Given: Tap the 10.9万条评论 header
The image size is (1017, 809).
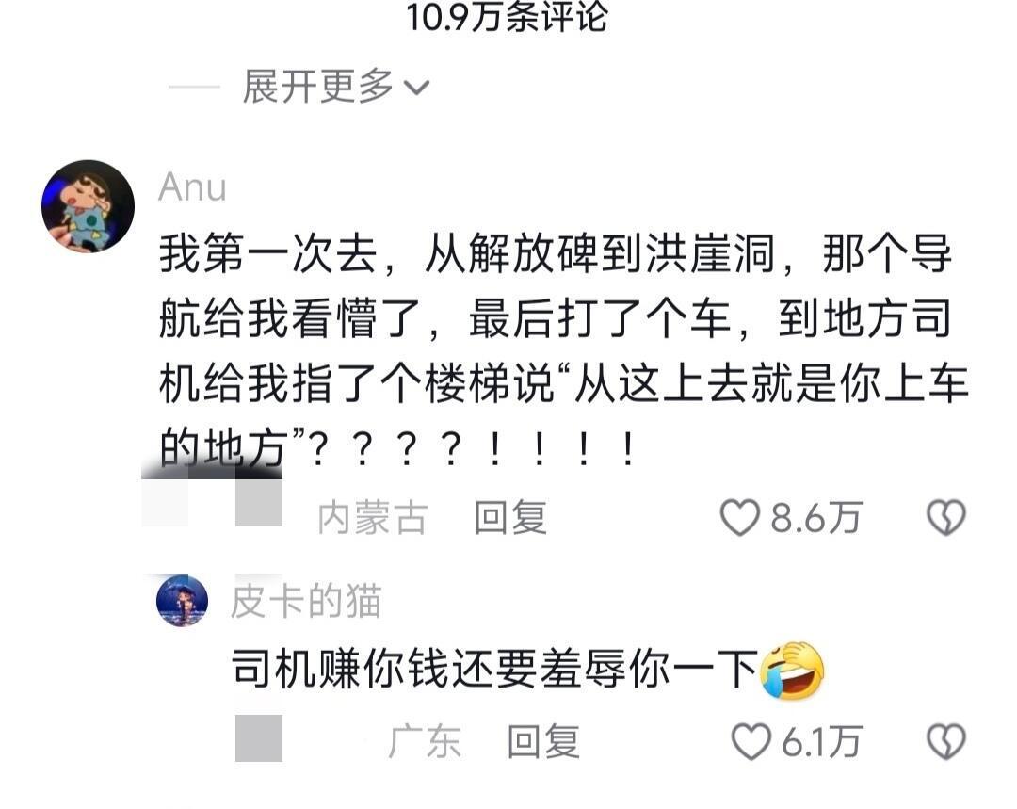Looking at the screenshot, I should coord(507,17).
